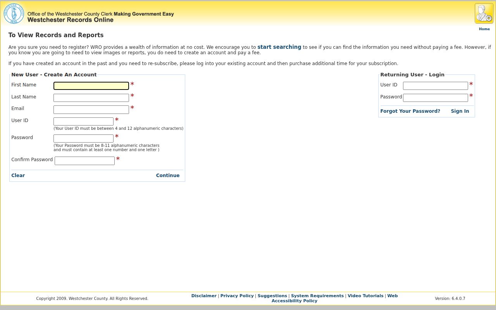This screenshot has width=496, height=310.
Task: Select the new account User ID field
Action: click(83, 121)
